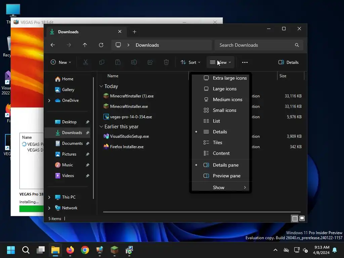Click the search magnifier icon
Screen dimensions: 344x258
[x=297, y=45]
